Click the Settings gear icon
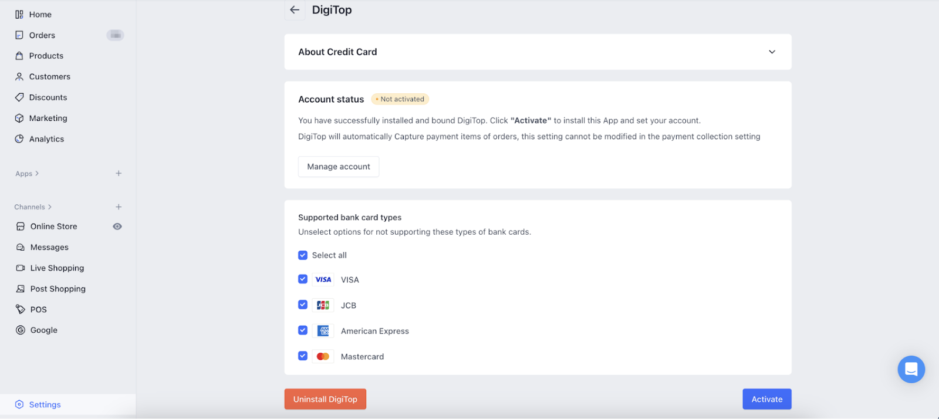This screenshot has width=939, height=419. pos(19,404)
